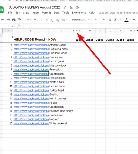Select column B header

point(31,31)
